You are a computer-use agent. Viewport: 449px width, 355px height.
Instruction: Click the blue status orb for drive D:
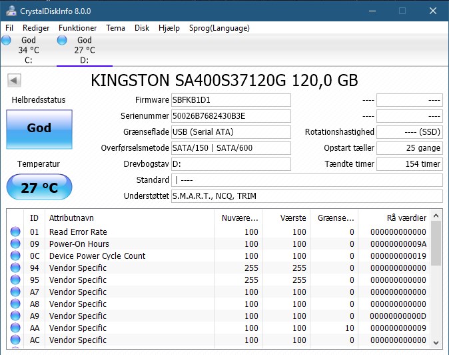pos(62,40)
